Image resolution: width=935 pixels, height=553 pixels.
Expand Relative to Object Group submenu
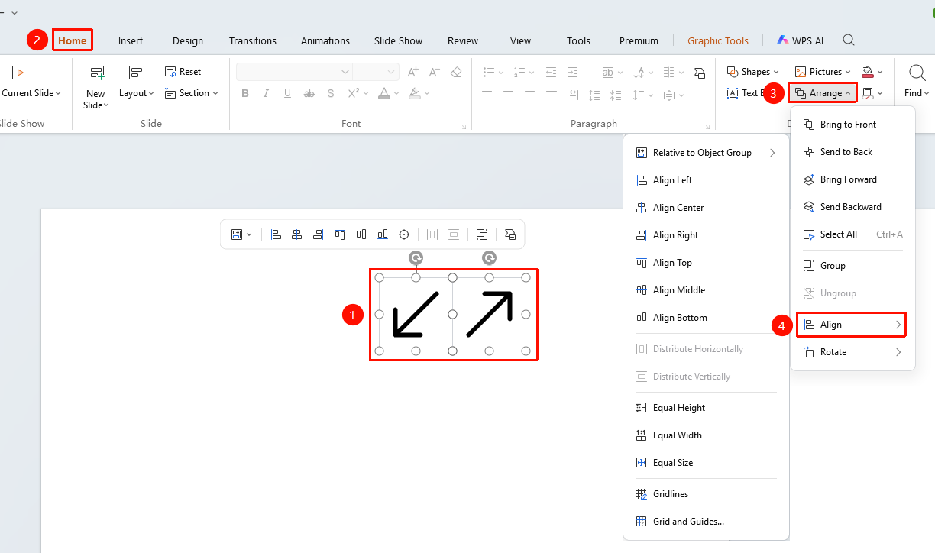pos(706,153)
